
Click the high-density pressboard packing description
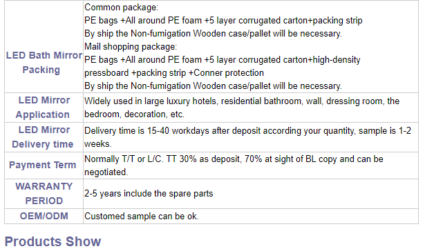pyautogui.click(x=223, y=66)
